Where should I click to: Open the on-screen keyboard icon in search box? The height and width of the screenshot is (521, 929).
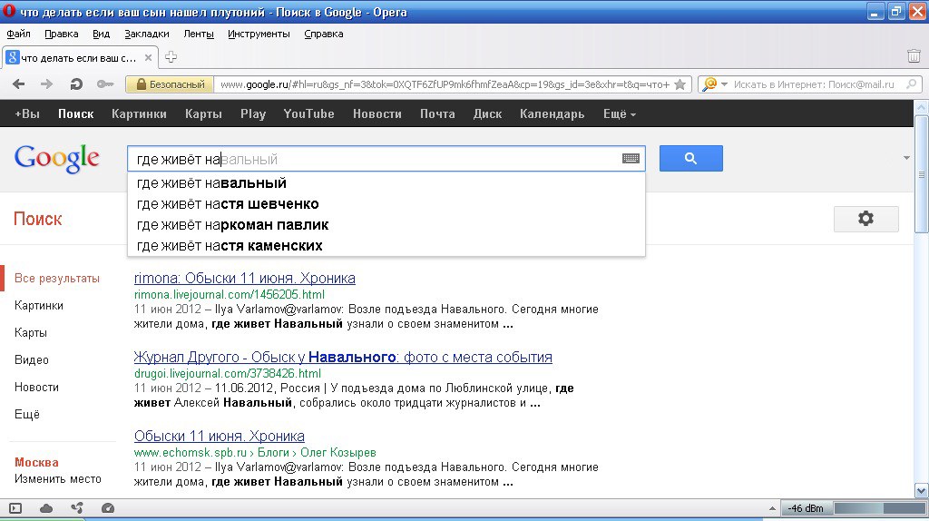pyautogui.click(x=631, y=158)
